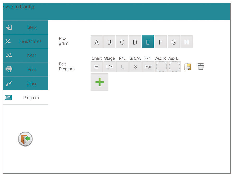Click the Aux L column header
Image resolution: width=234 pixels, height=176 pixels.
[x=173, y=58]
